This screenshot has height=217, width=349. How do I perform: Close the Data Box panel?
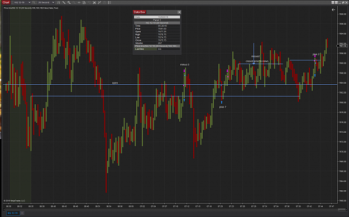coord(179,12)
